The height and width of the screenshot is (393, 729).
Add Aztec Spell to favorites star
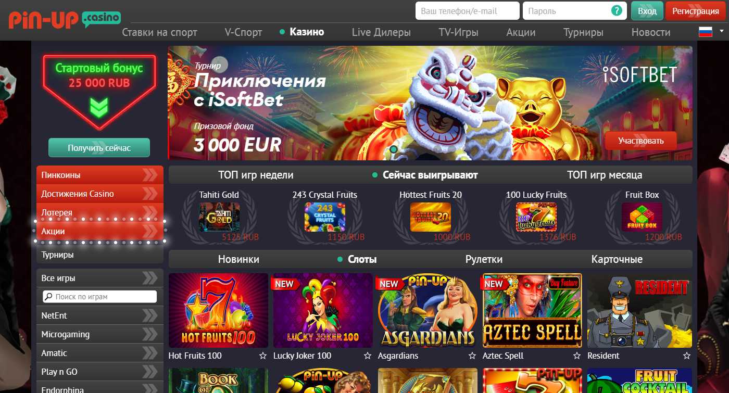coord(577,356)
